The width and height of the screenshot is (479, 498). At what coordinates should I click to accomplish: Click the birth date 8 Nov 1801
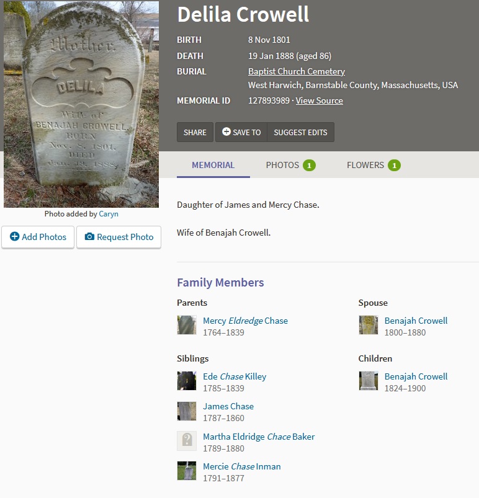[x=269, y=40]
